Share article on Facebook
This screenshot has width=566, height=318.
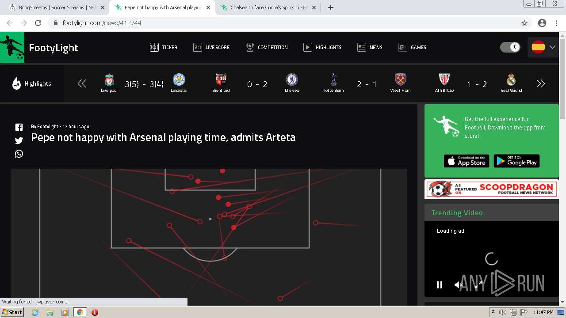click(x=19, y=127)
